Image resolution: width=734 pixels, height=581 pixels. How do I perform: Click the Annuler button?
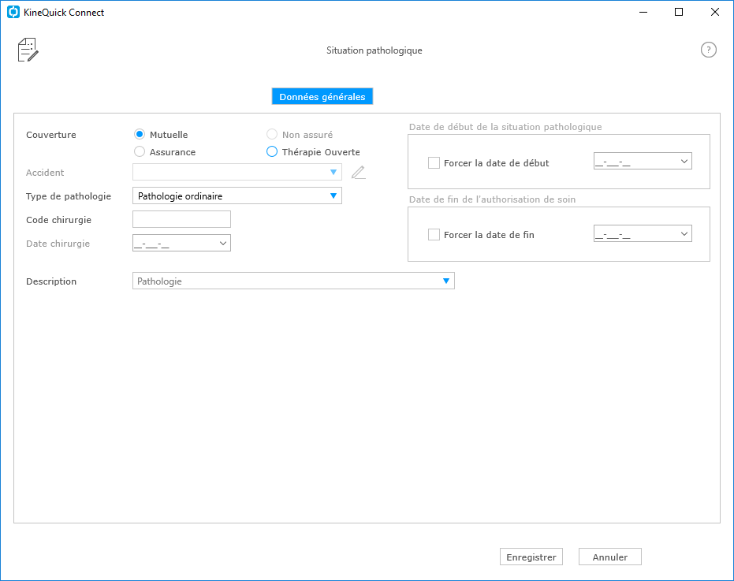(610, 557)
